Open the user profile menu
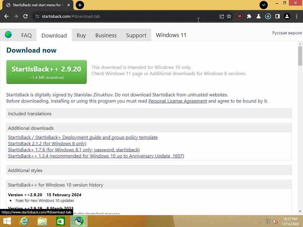303x227 pixels. pyautogui.click(x=287, y=17)
